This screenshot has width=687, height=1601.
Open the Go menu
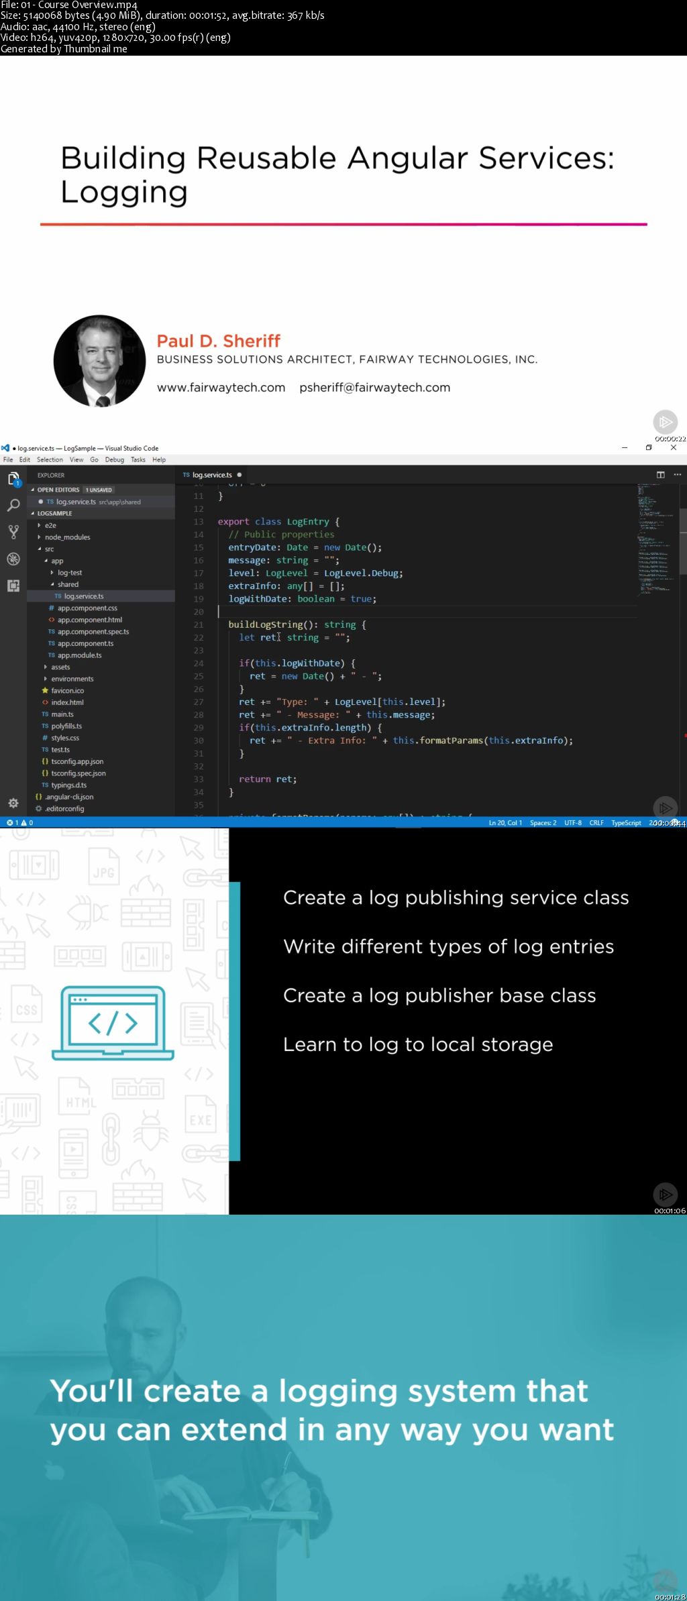tap(94, 459)
